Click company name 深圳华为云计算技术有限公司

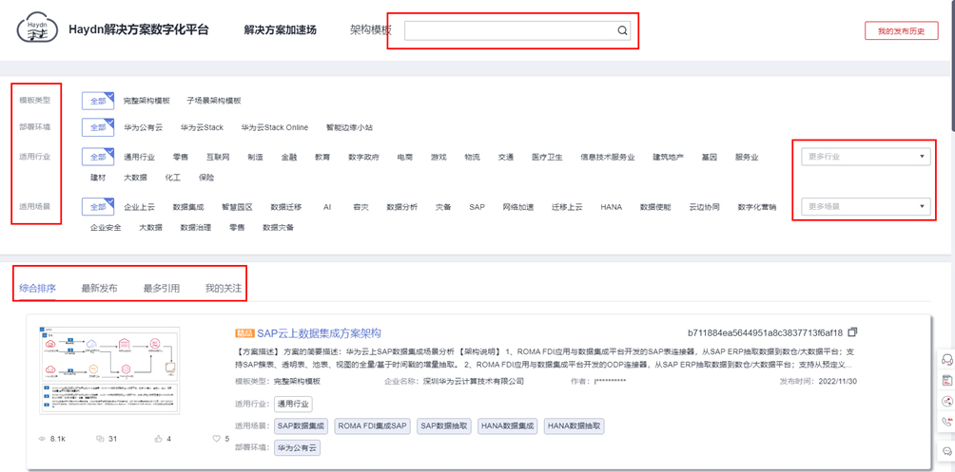pyautogui.click(x=472, y=382)
